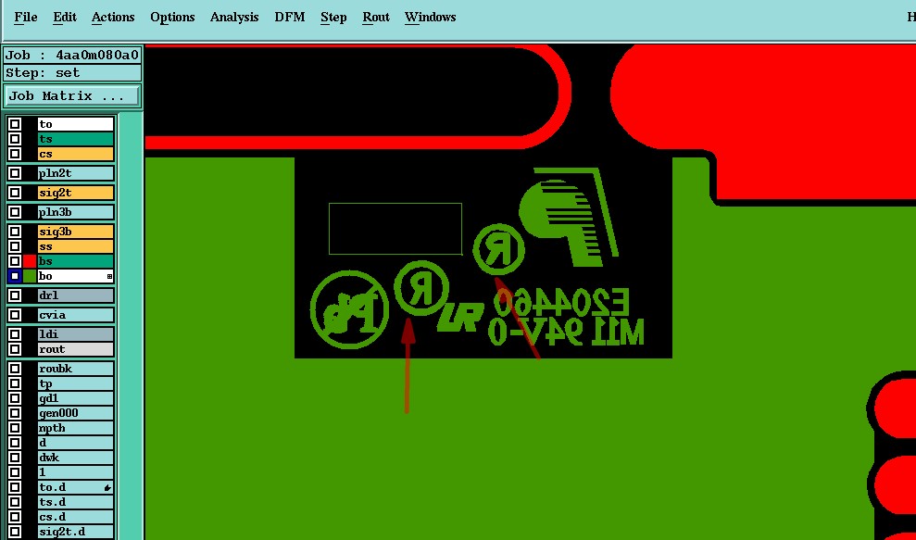This screenshot has height=540, width=916.
Task: Tick the npth layer checkbox
Action: pyautogui.click(x=15, y=428)
